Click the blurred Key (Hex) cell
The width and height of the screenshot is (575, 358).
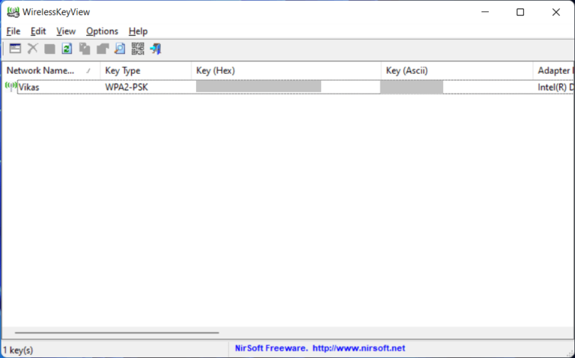(x=258, y=87)
